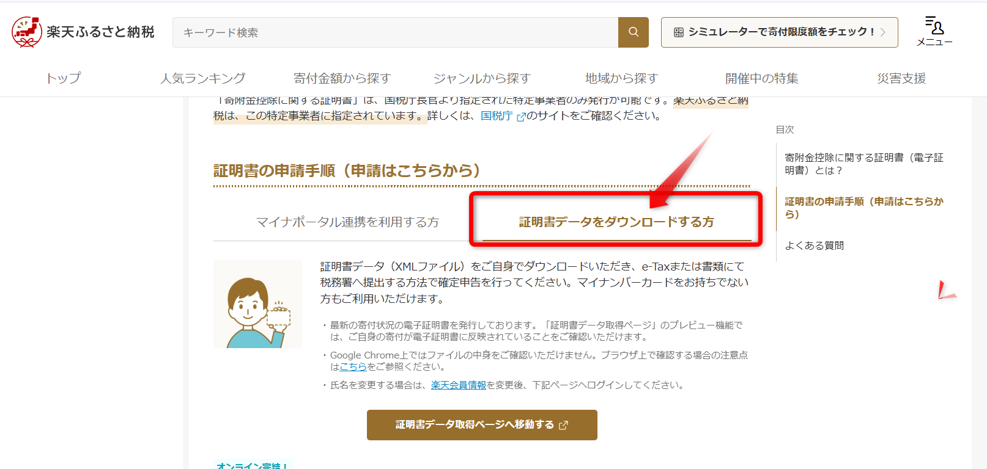Image resolution: width=987 pixels, height=469 pixels.
Task: Select ジャンルから探す in navigation
Action: coord(482,78)
